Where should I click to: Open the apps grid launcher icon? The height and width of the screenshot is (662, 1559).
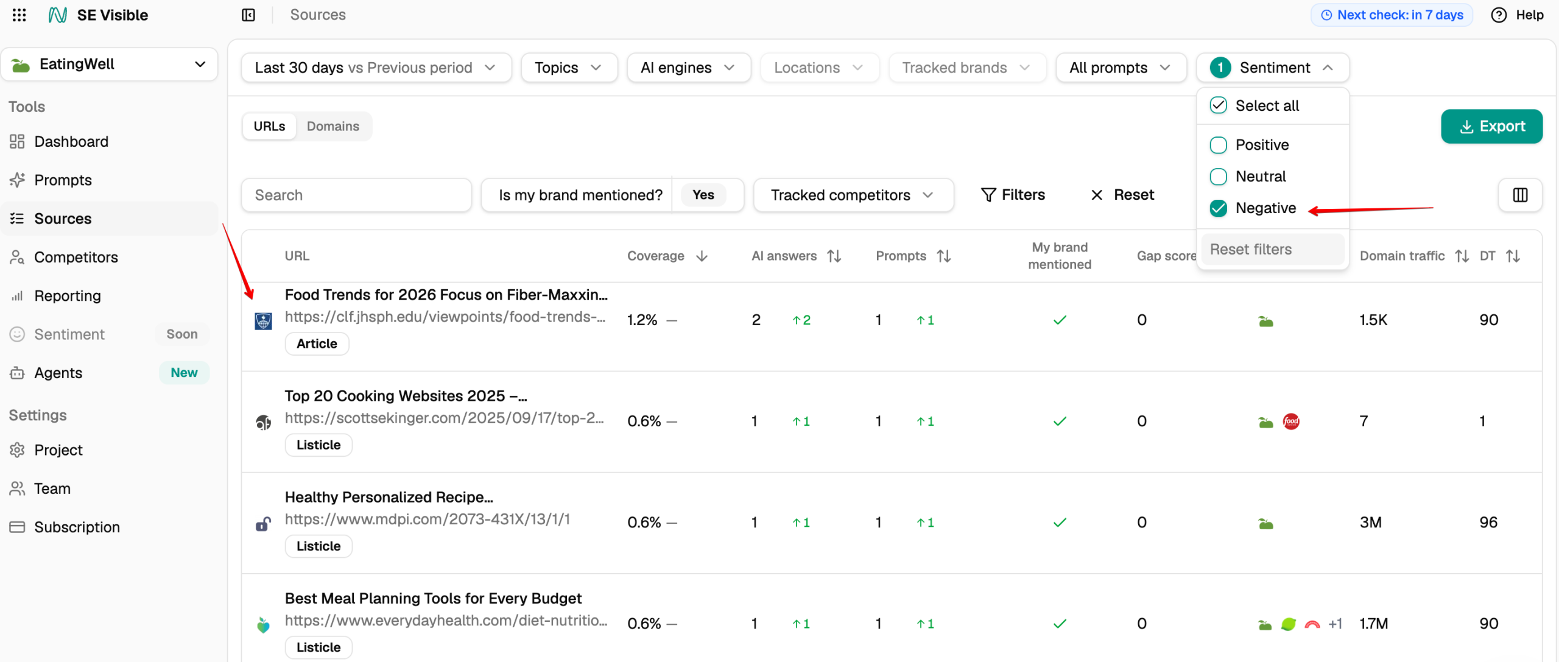click(x=19, y=15)
